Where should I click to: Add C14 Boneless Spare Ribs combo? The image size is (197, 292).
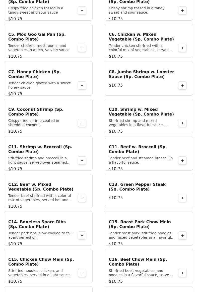[82, 236]
